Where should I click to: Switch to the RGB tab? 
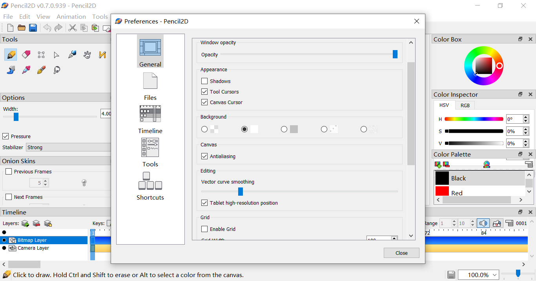click(465, 105)
